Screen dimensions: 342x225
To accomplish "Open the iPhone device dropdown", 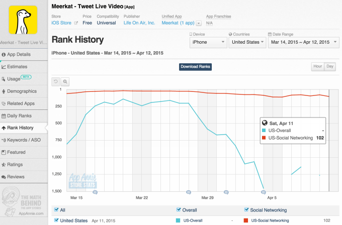I will (208, 43).
